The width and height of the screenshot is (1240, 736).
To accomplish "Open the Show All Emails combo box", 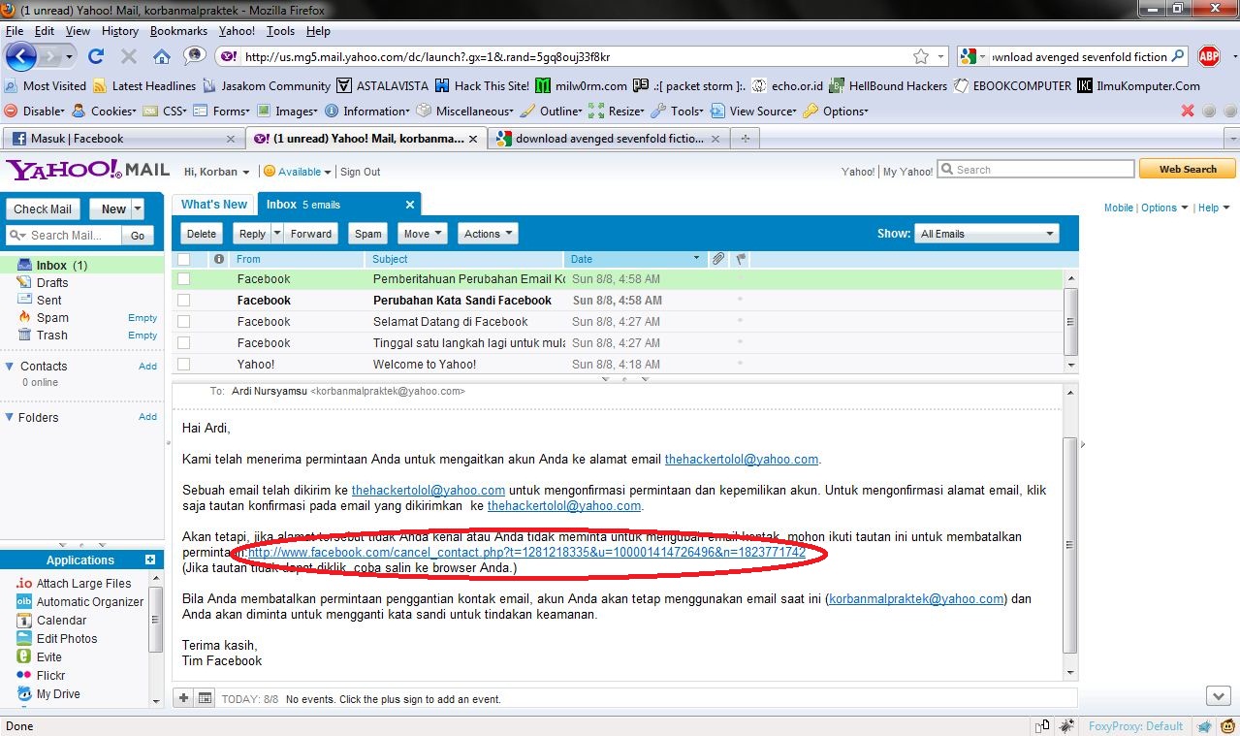I will pyautogui.click(x=986, y=234).
